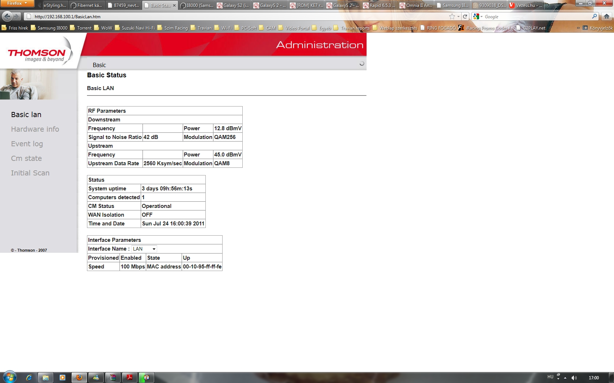Switch to the Galaxy S2 (i... tab

[233, 5]
